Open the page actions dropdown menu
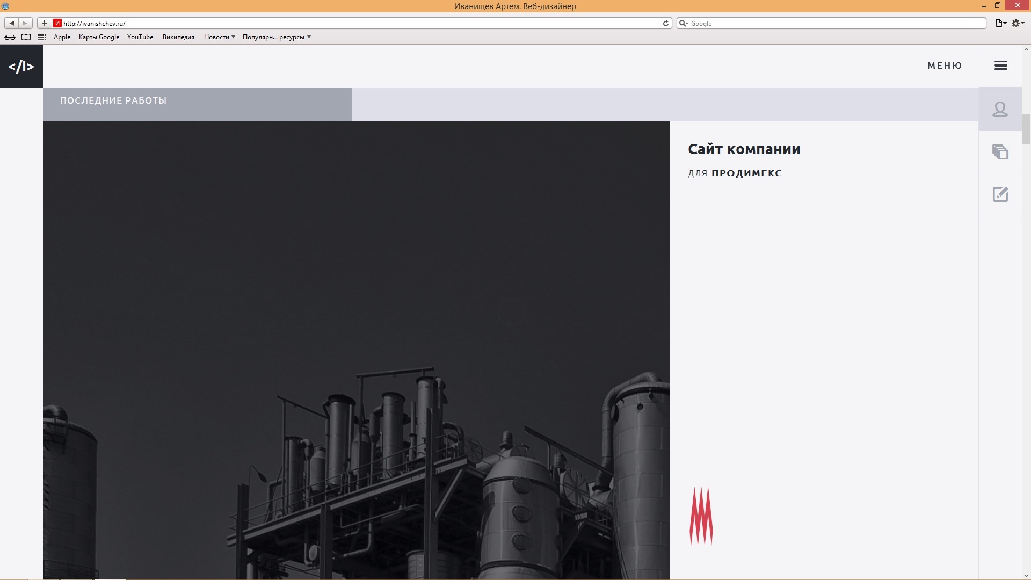 pyautogui.click(x=1000, y=23)
